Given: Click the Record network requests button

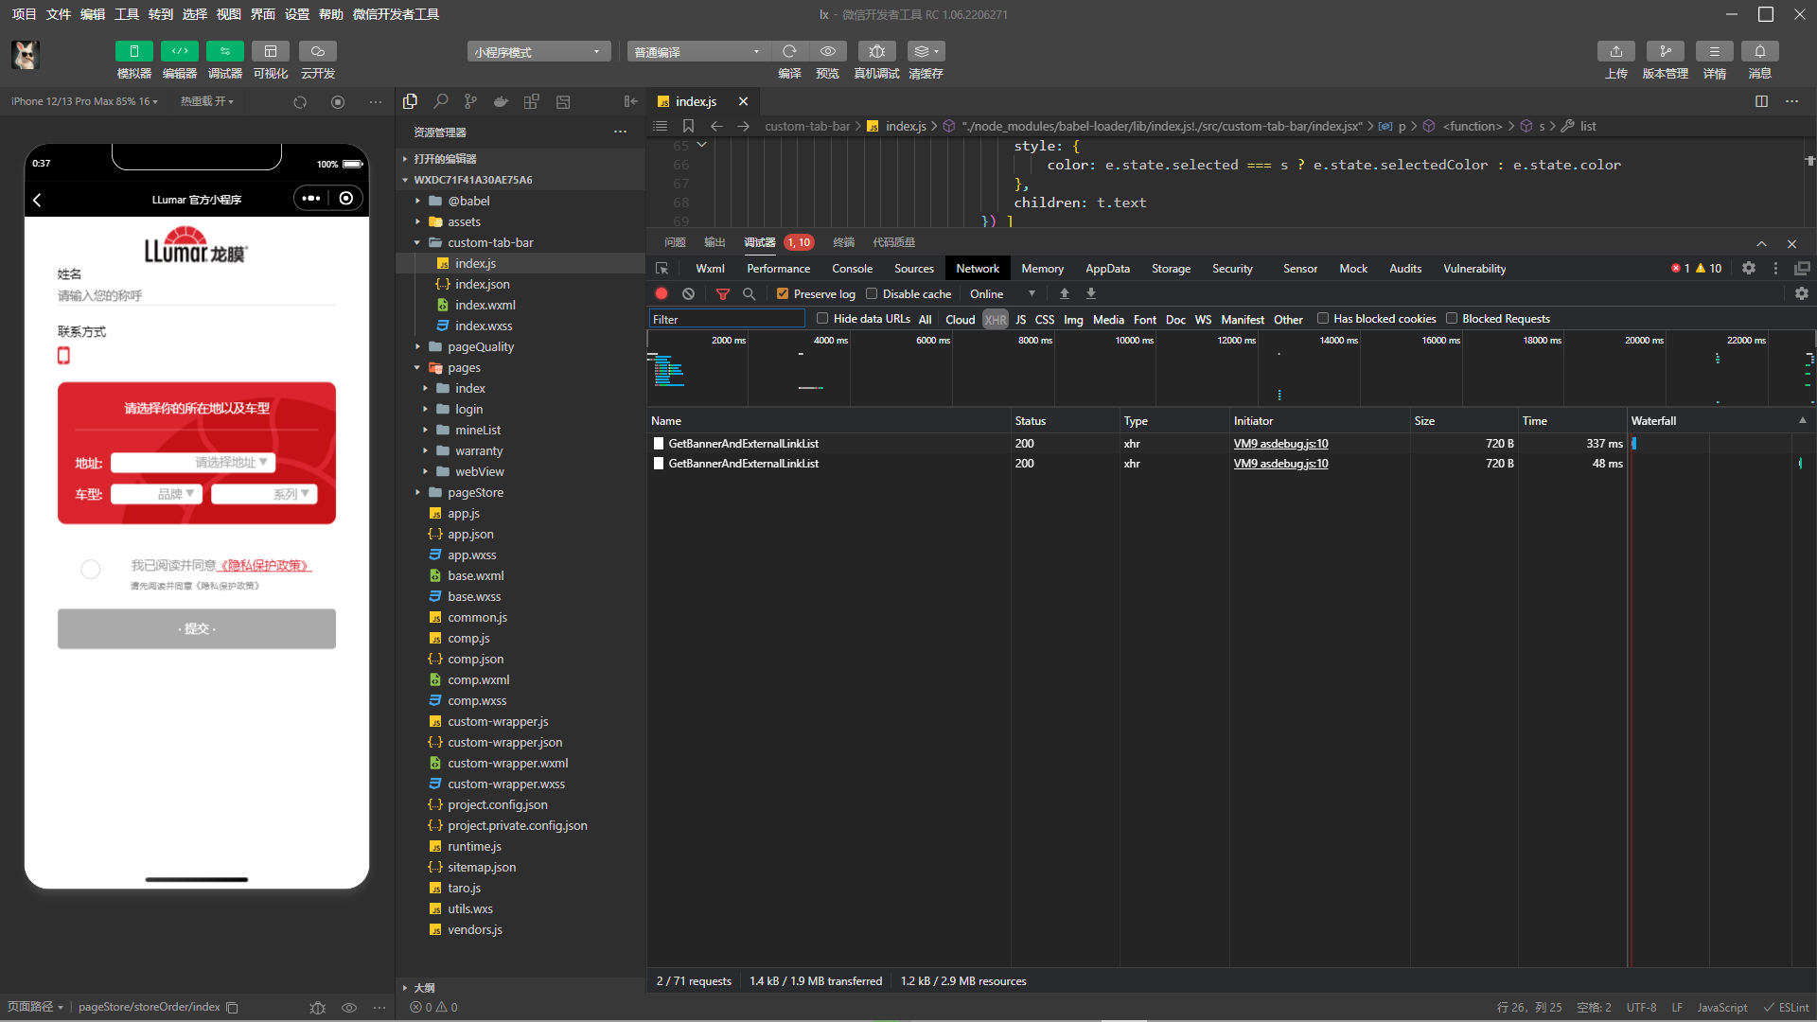Looking at the screenshot, I should point(661,293).
